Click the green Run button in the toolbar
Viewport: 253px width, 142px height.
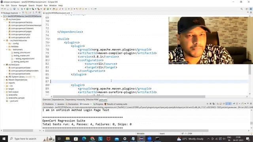27,9
